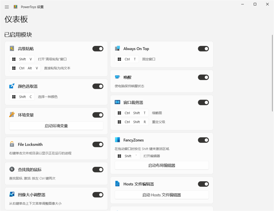Click Windows key icon in Ctrl Shift R shortcut
The width and height of the screenshot is (274, 211).
coord(119,122)
